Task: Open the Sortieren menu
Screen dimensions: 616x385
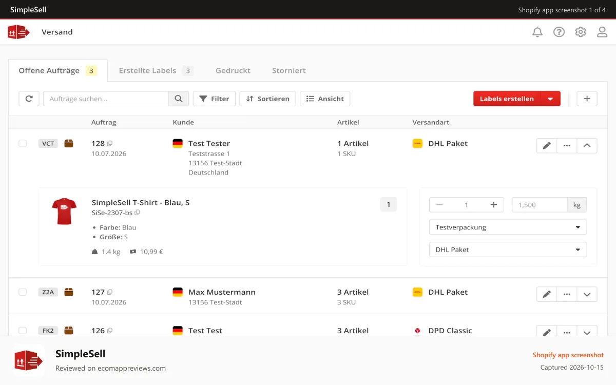Action: point(267,99)
